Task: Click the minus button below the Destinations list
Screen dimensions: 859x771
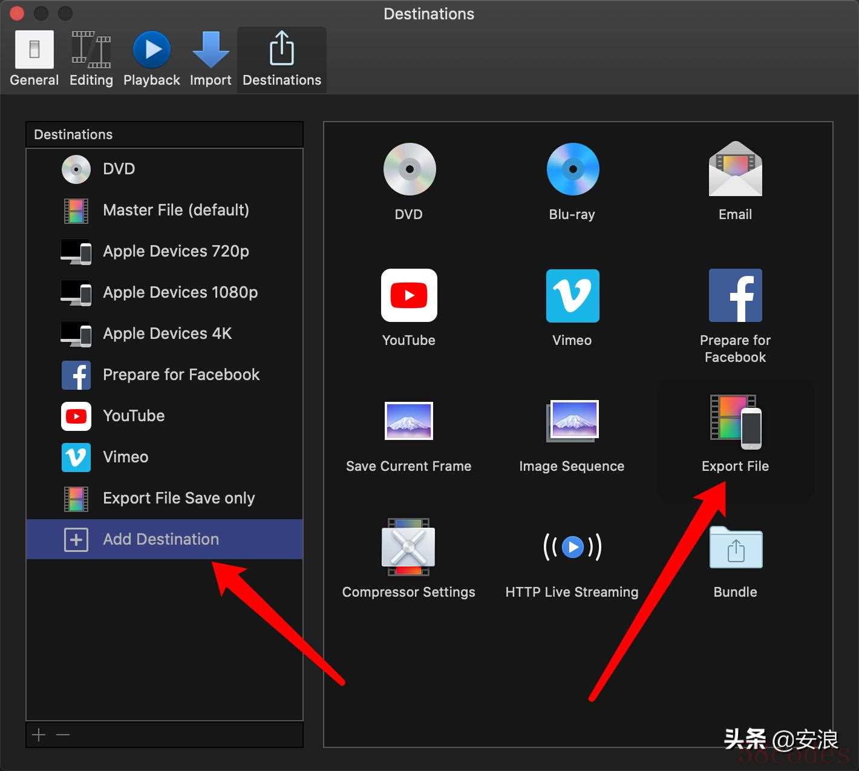Action: (x=63, y=735)
